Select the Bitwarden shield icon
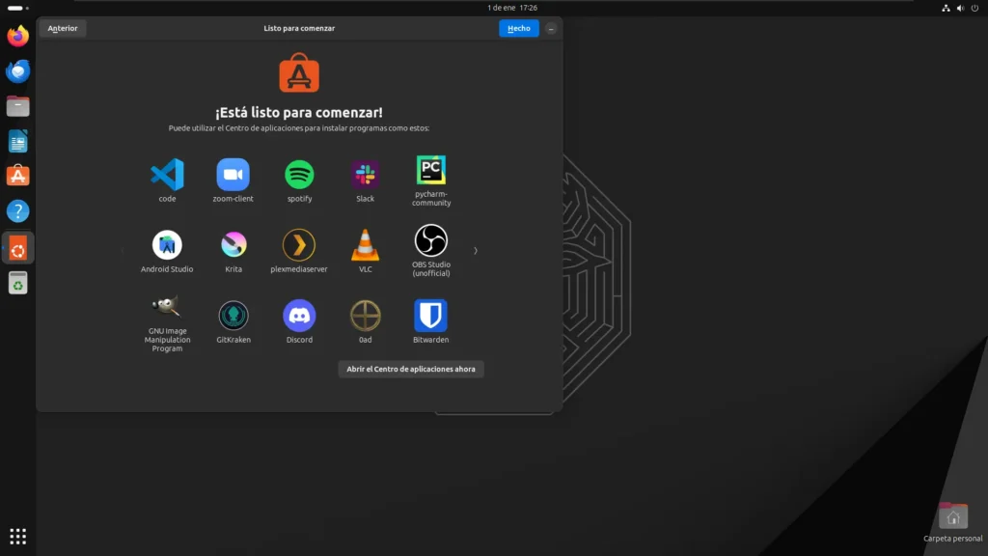Screen dimensions: 988x556 pyautogui.click(x=431, y=316)
